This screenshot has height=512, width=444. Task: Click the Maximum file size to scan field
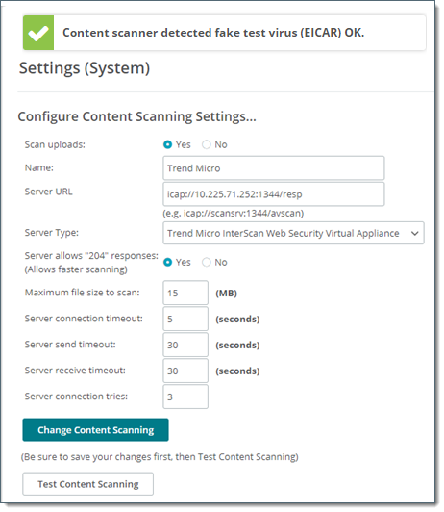185,293
